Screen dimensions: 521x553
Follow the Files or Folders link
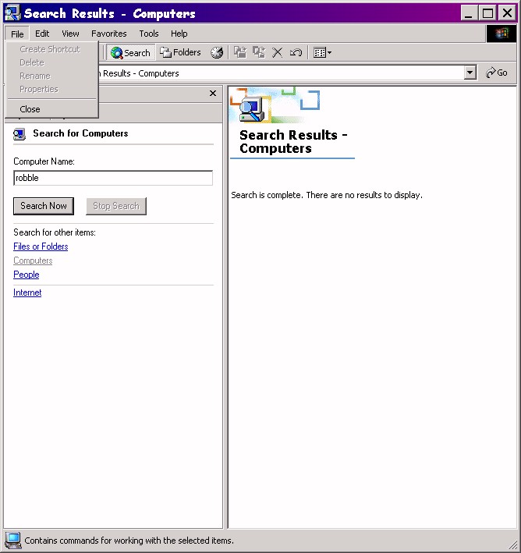pyautogui.click(x=41, y=246)
